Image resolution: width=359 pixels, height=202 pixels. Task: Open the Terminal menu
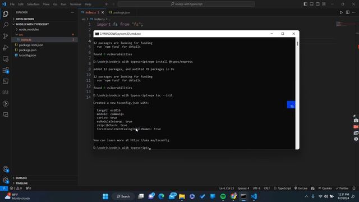tap(76, 4)
